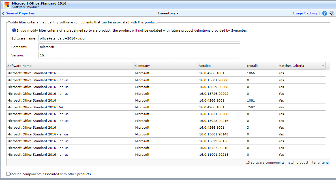Focus the Version filter field

point(139,55)
